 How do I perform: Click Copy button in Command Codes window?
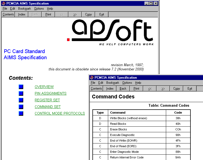[x=177, y=89]
